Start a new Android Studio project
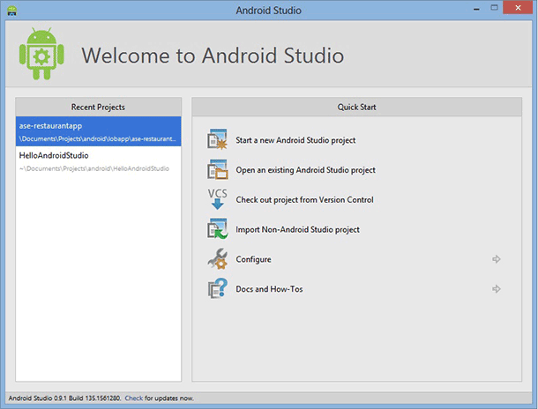 295,140
